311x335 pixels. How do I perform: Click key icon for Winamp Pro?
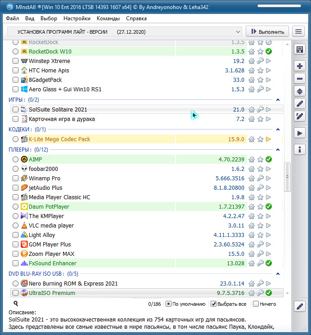[x=260, y=178]
